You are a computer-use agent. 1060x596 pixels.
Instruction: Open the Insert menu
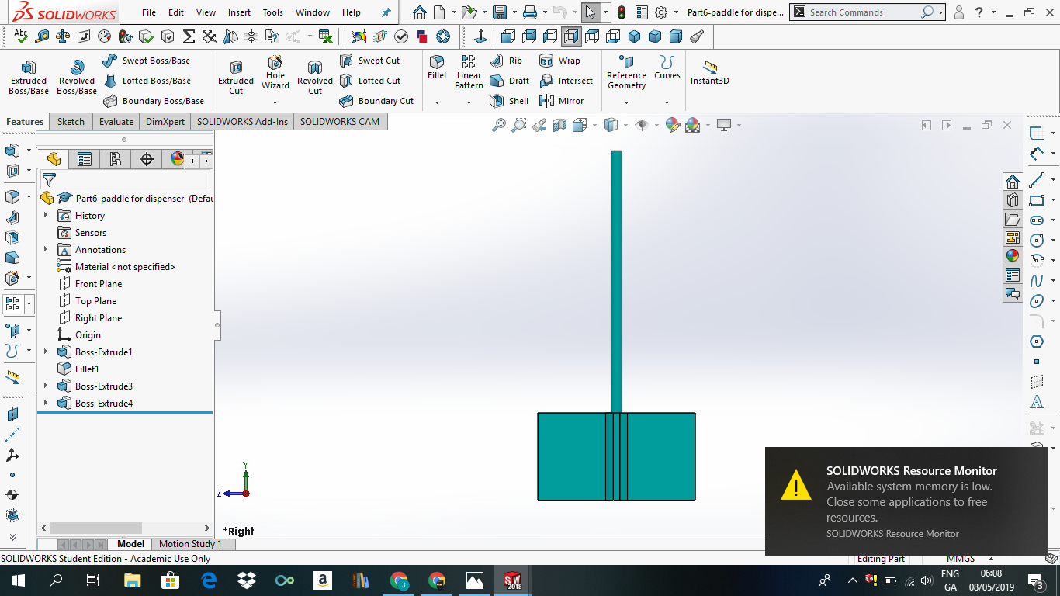tap(239, 12)
